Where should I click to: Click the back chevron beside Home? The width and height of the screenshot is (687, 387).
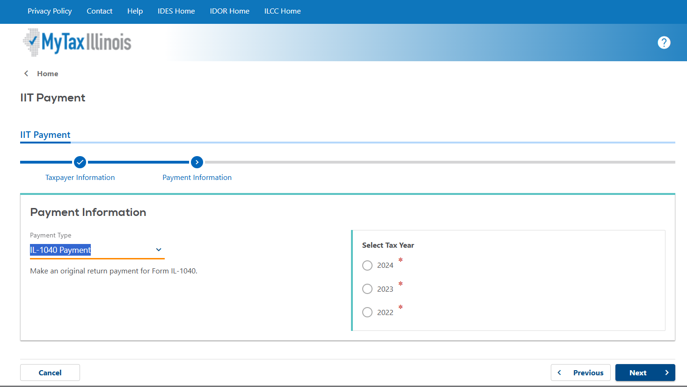26,73
